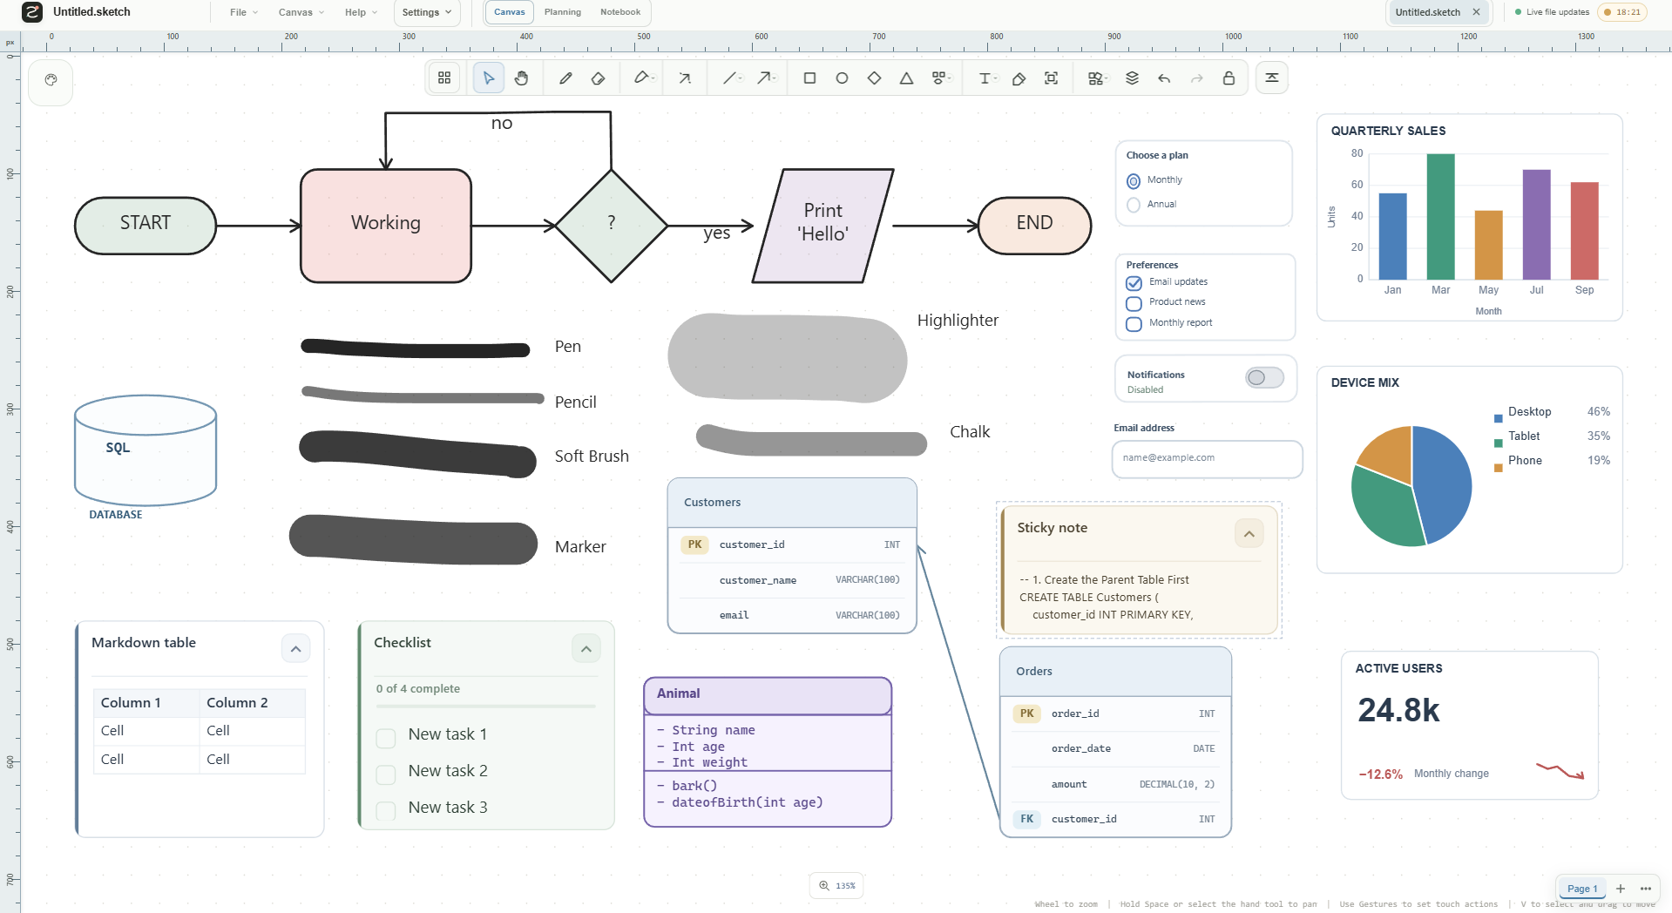Choose the eraser tool
Viewport: 1672px width, 913px height.
(x=598, y=78)
